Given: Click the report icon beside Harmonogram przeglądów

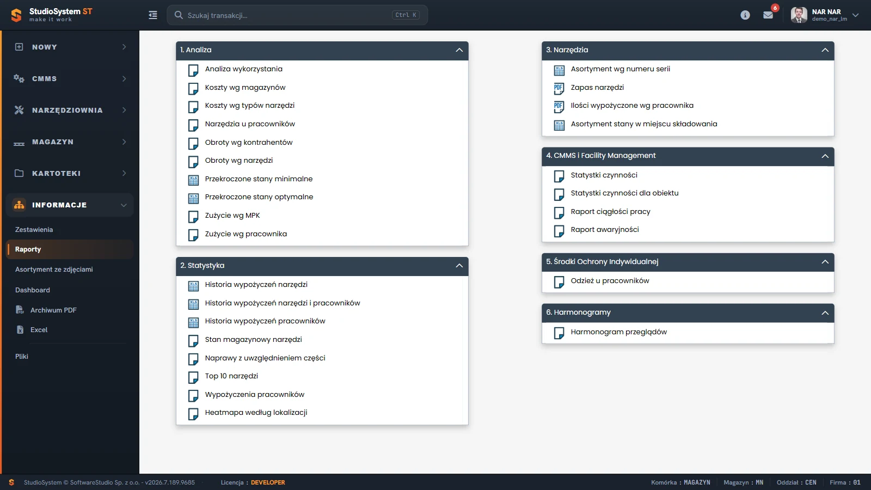Looking at the screenshot, I should pos(559,333).
